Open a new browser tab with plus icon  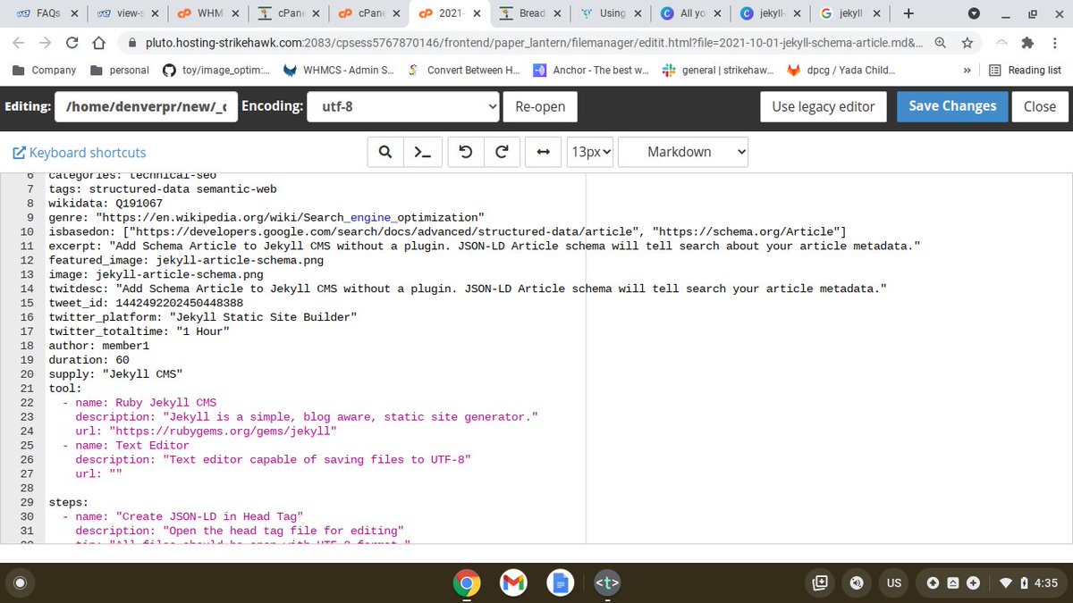point(908,13)
